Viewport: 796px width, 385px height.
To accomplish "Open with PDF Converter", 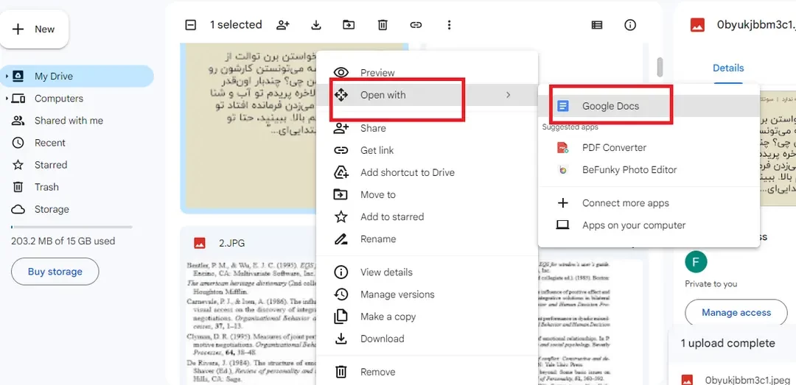I will [649, 148].
